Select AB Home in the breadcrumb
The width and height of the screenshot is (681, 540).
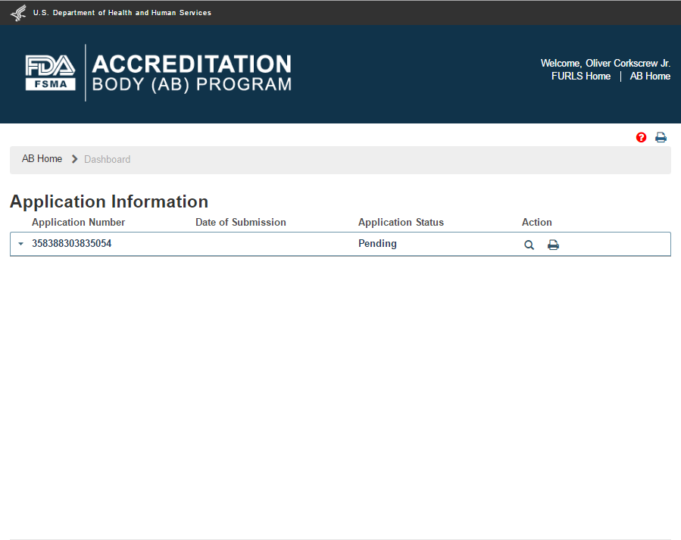pos(42,159)
